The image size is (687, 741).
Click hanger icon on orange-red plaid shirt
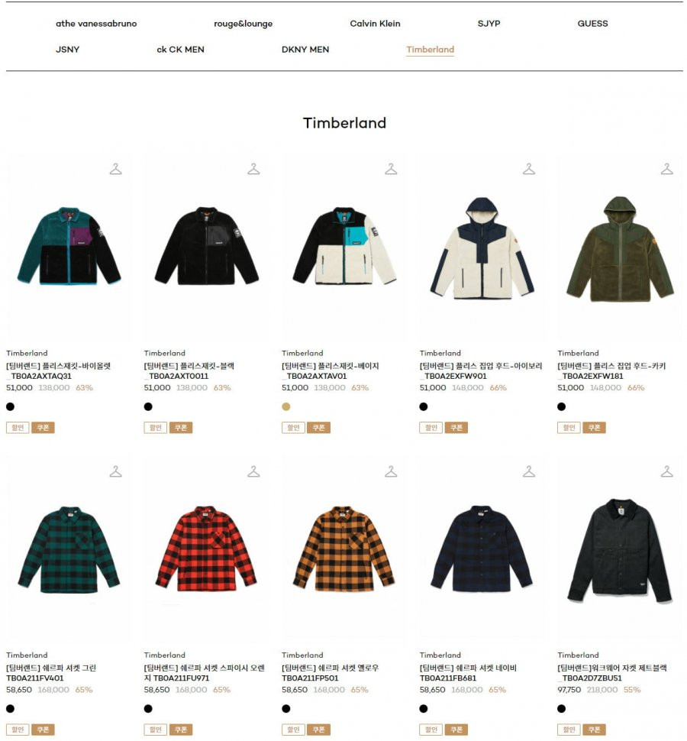coord(253,471)
